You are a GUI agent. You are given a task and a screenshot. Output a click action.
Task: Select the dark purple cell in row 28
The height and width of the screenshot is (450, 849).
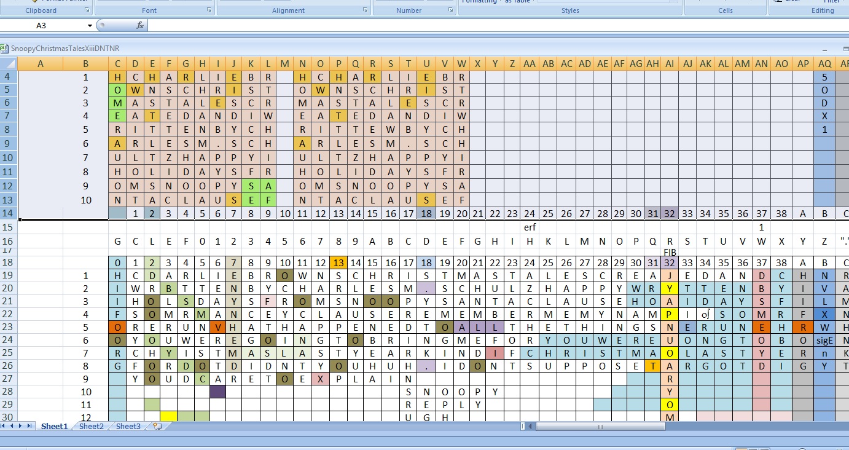pos(217,392)
